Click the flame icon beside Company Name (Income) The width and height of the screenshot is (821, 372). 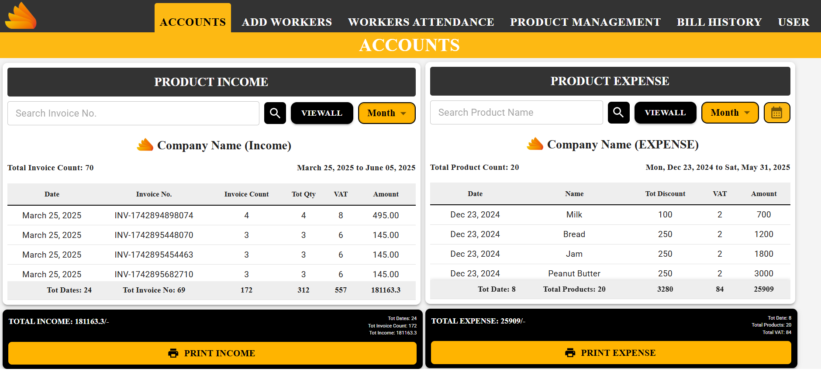click(145, 145)
